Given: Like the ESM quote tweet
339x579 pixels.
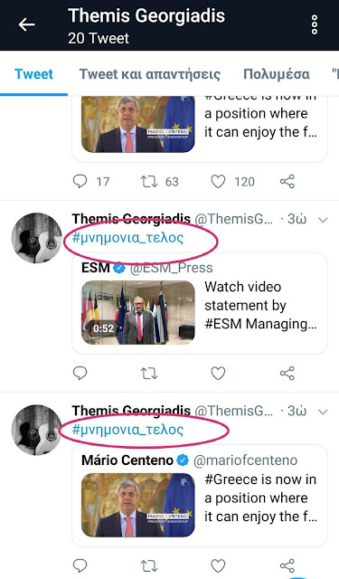Looking at the screenshot, I should [218, 374].
